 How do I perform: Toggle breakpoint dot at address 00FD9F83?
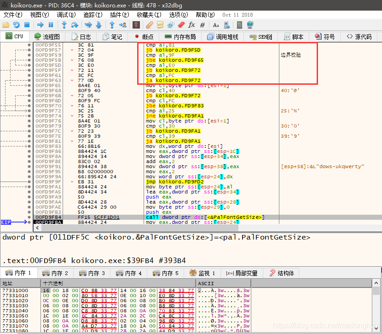pos(29,146)
